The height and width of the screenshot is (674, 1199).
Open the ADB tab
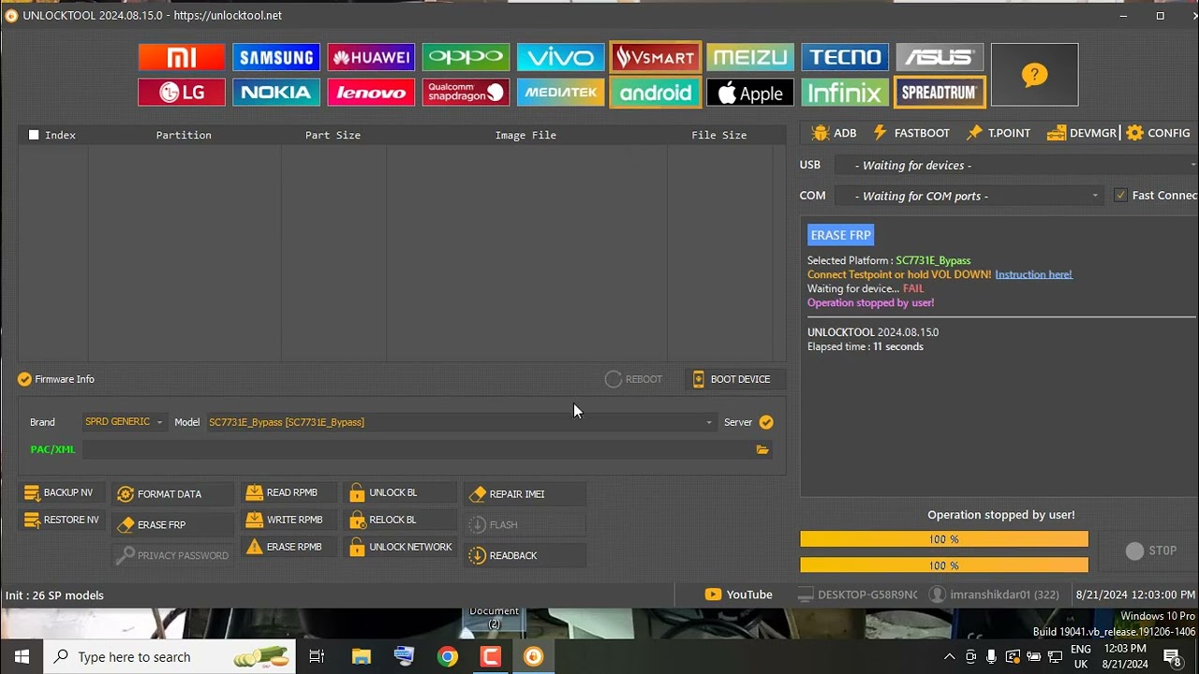[x=834, y=133]
